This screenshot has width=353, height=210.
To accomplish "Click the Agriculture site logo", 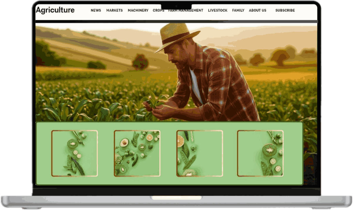I will coord(55,10).
